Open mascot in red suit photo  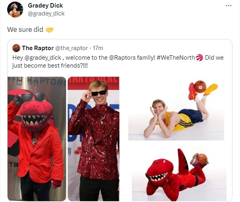pos(37,139)
